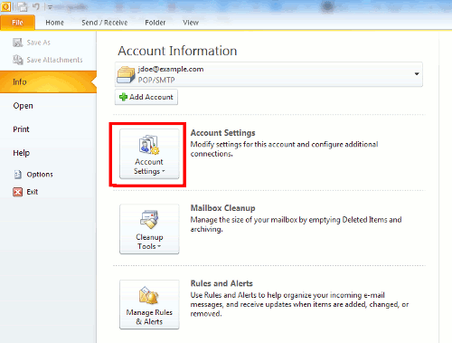Click the Account Settings people-gear icon

[149, 145]
